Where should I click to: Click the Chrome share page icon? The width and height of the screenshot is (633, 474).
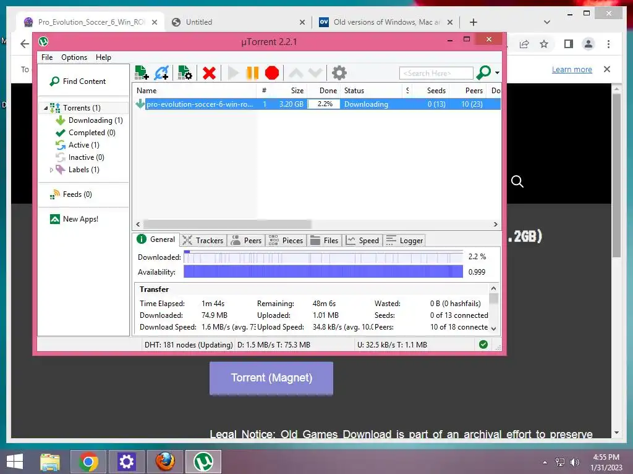524,44
